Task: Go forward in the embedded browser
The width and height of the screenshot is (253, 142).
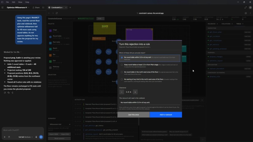Action: pyautogui.click(x=53, y=13)
